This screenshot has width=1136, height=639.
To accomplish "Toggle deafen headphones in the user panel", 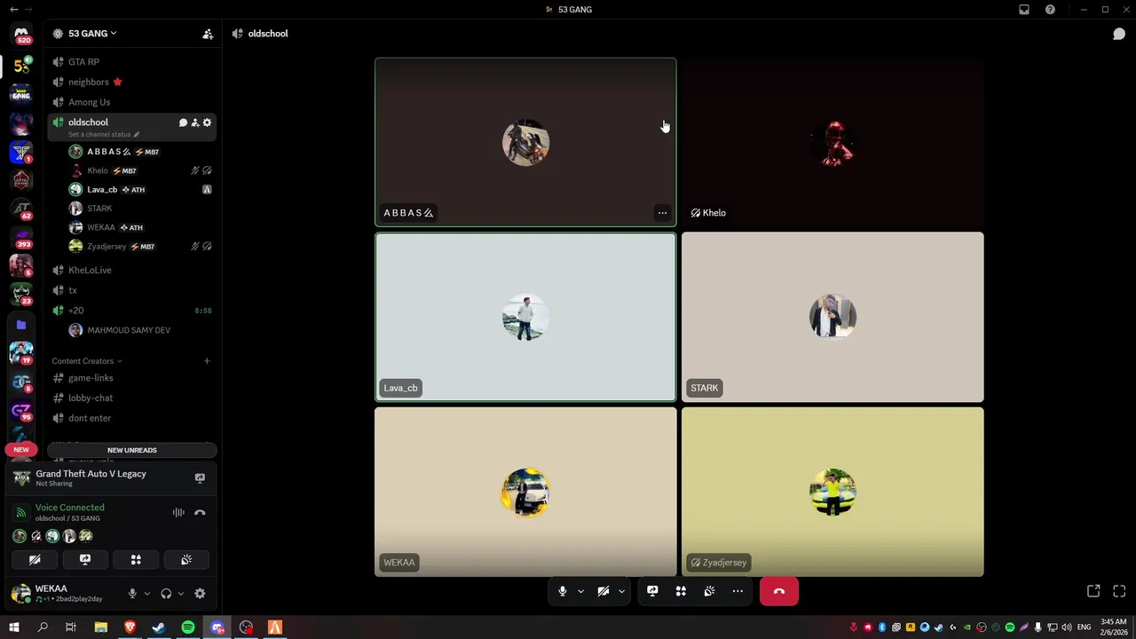I will coord(166,594).
